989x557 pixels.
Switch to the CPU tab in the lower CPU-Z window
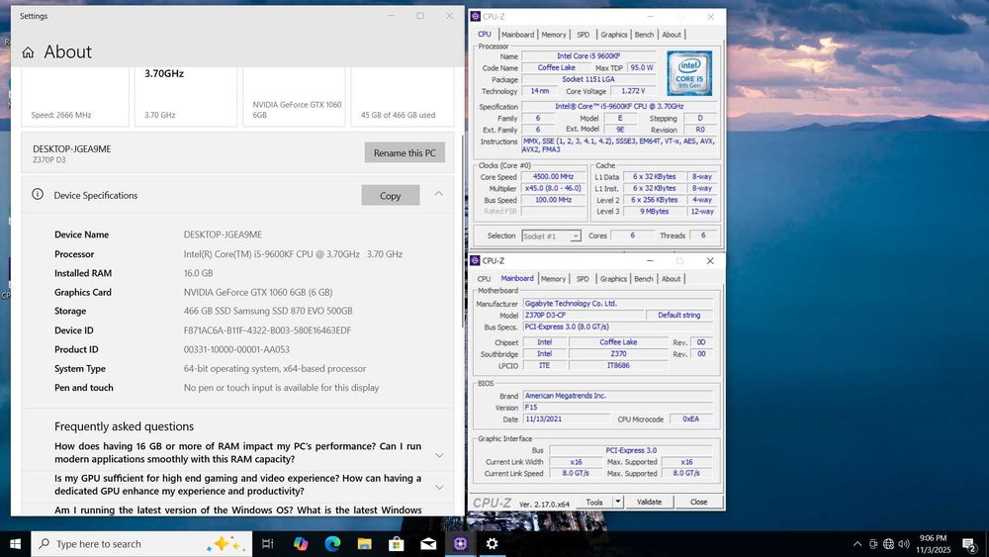pos(484,279)
